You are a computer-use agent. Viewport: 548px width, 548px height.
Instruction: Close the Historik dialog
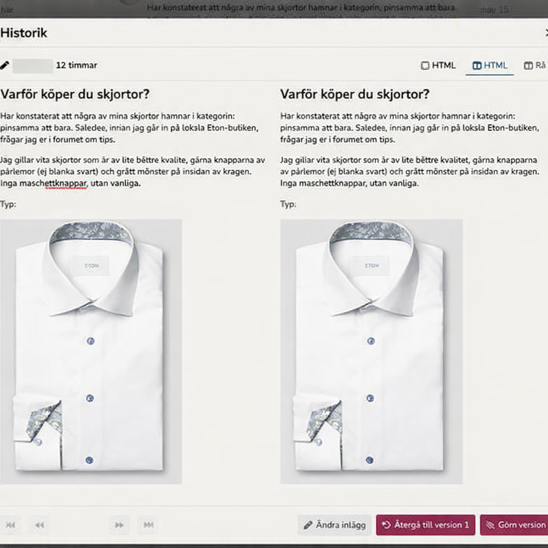pyautogui.click(x=545, y=33)
